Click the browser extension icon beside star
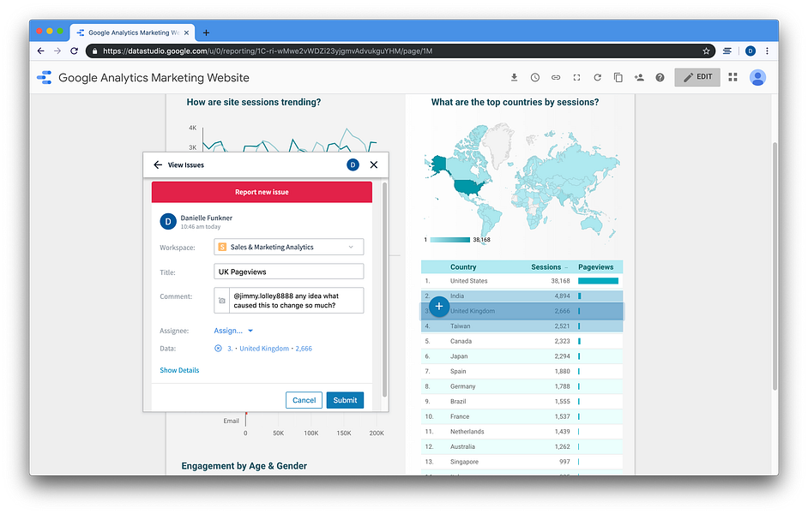 727,51
